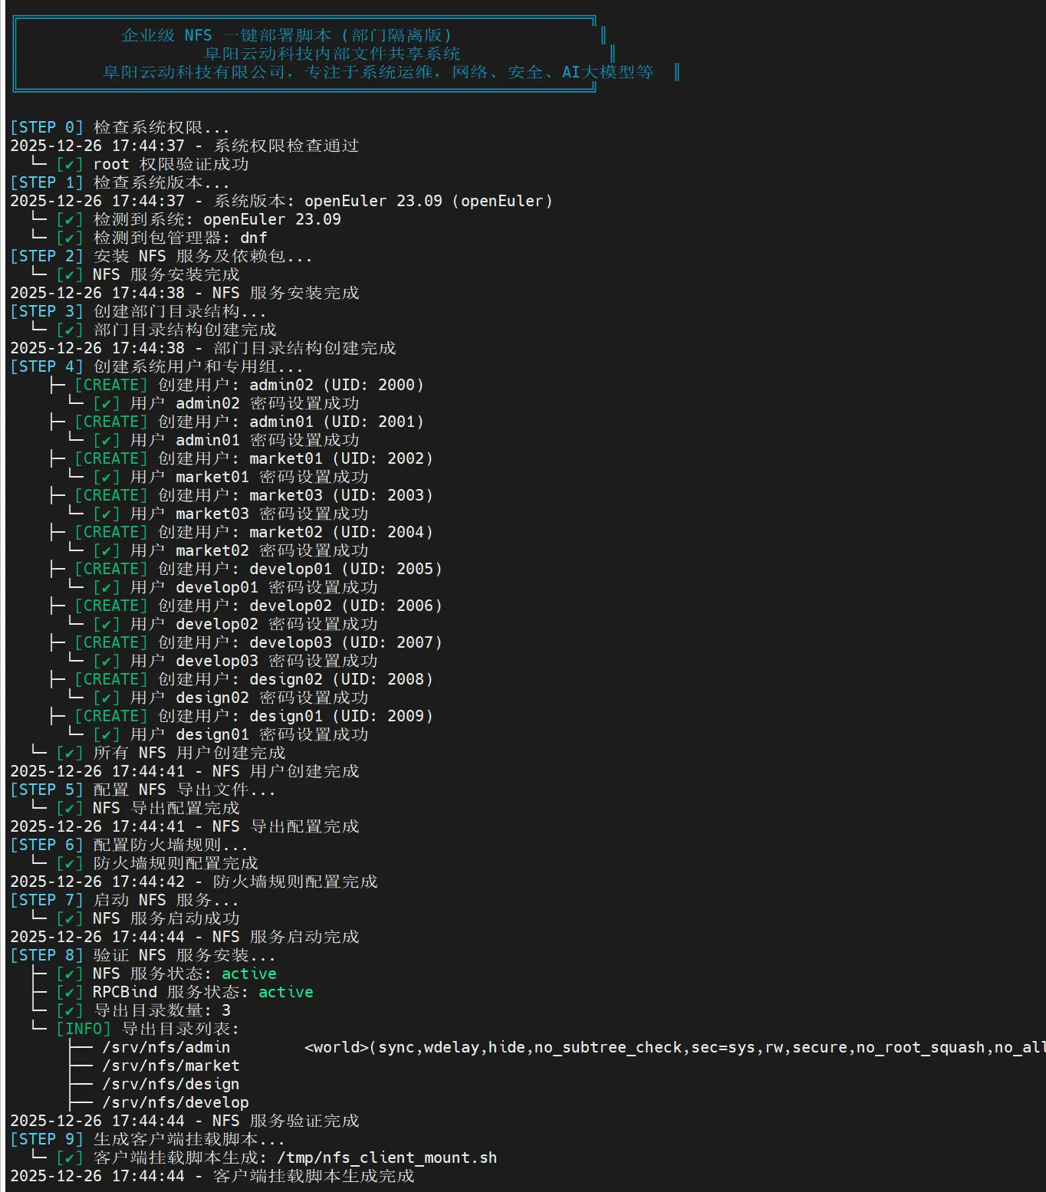Click "创建用户: market01 (UID: 2002)"

coord(295,458)
